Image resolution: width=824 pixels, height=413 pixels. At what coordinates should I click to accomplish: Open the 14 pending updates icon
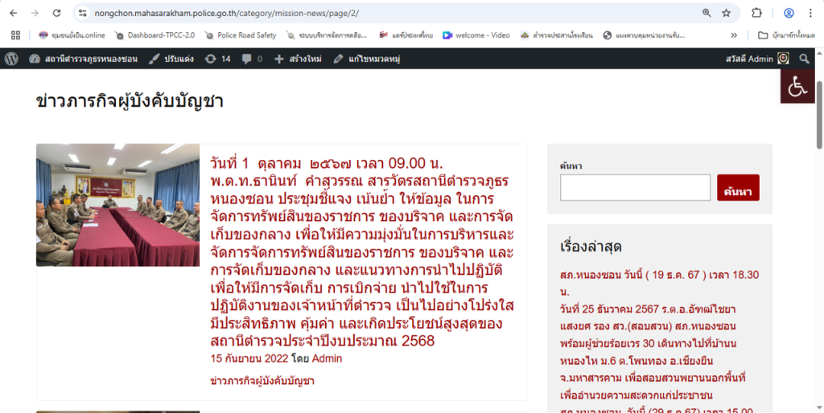[217, 59]
